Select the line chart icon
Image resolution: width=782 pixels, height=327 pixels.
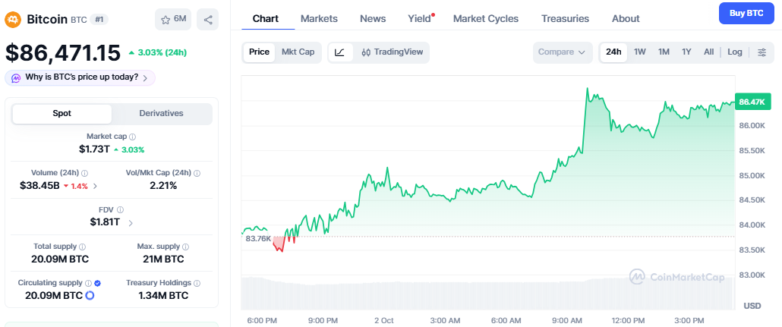pos(340,52)
